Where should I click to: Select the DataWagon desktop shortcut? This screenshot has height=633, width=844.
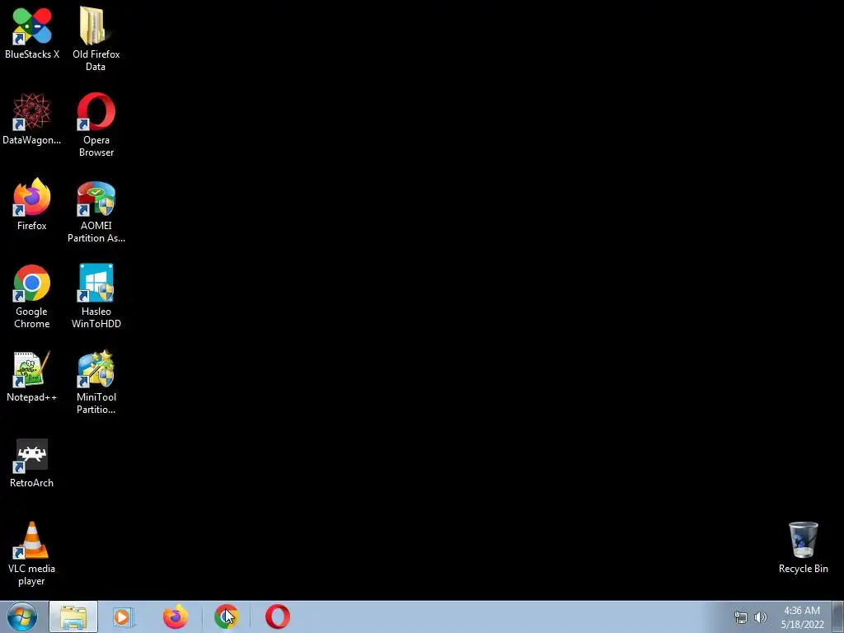tap(32, 119)
